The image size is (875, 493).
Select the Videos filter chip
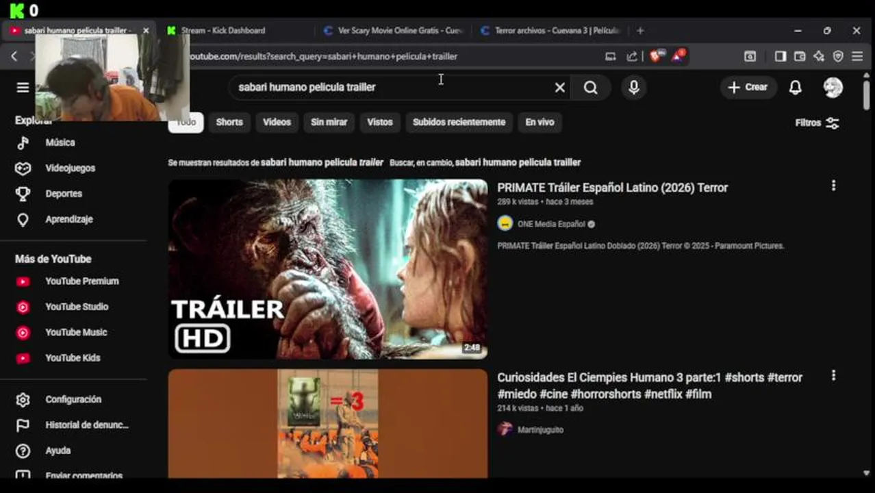pyautogui.click(x=277, y=122)
